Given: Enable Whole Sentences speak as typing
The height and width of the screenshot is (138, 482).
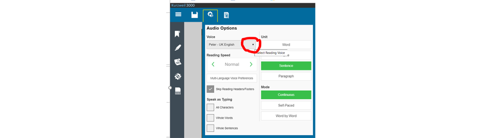Looking at the screenshot, I should coord(210,128).
